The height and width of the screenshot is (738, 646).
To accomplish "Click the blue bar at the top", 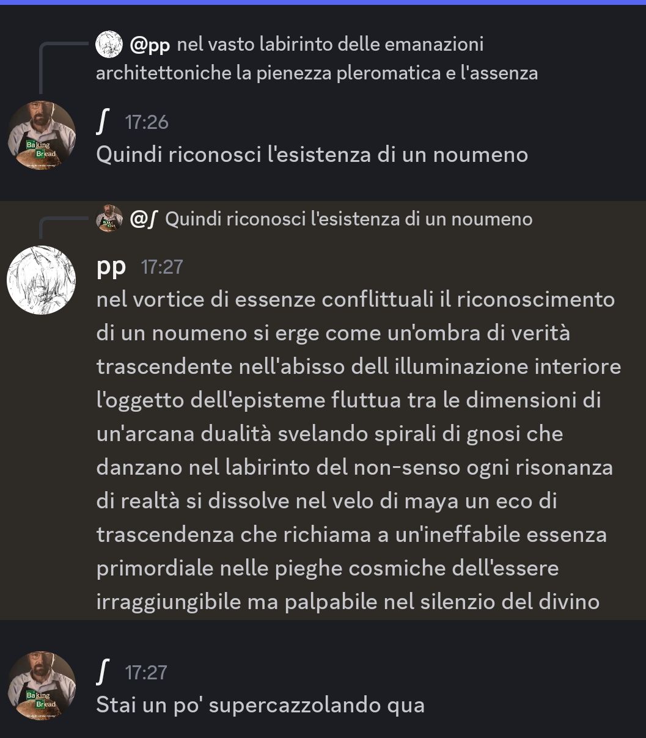I will point(323,2).
